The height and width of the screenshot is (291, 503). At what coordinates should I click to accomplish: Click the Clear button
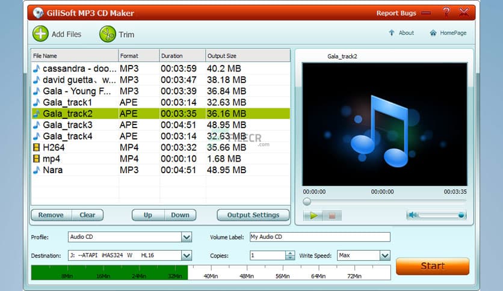pyautogui.click(x=87, y=215)
